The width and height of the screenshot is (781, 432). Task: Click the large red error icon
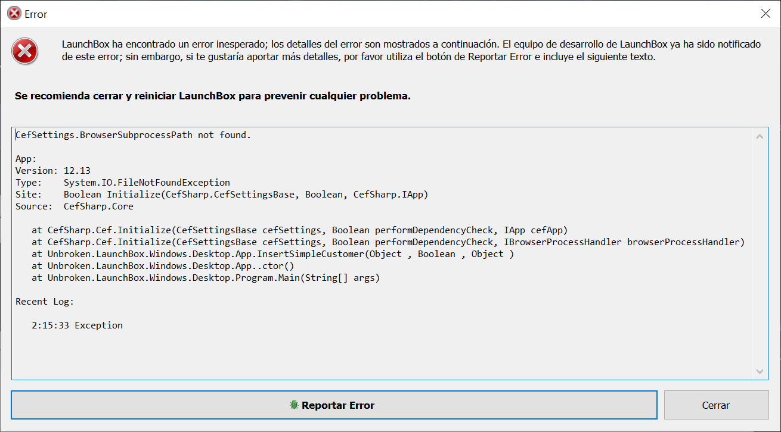pos(25,52)
